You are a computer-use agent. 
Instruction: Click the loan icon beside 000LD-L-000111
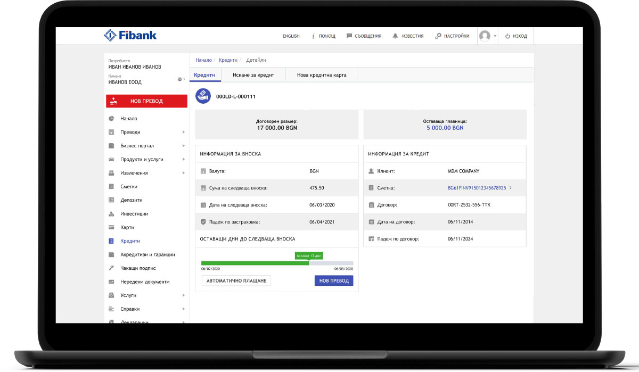203,96
